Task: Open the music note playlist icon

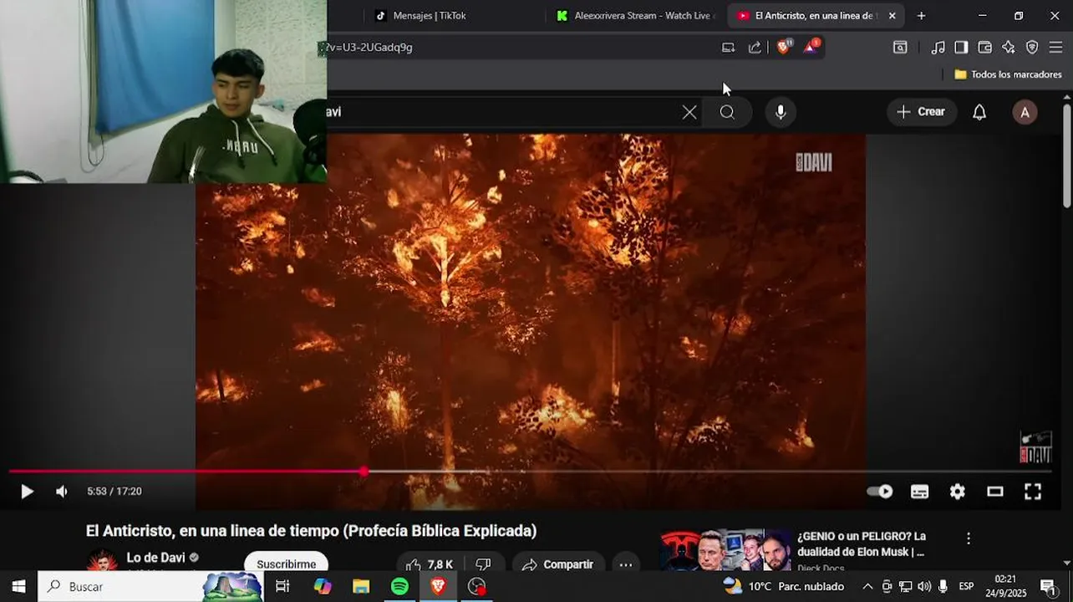Action: [938, 48]
